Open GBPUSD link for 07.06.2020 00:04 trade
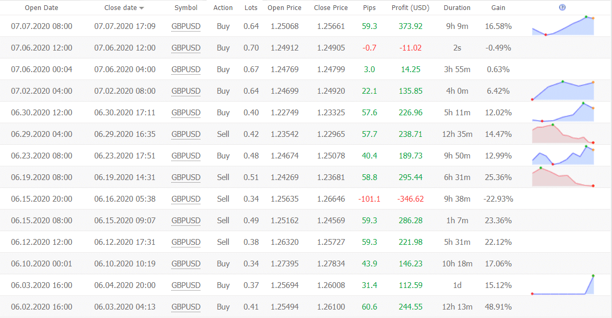Viewport: 612px width, 318px height. coord(186,69)
